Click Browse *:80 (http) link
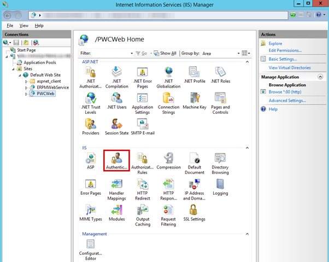Viewport: 329px width, 262px height. 285,92
